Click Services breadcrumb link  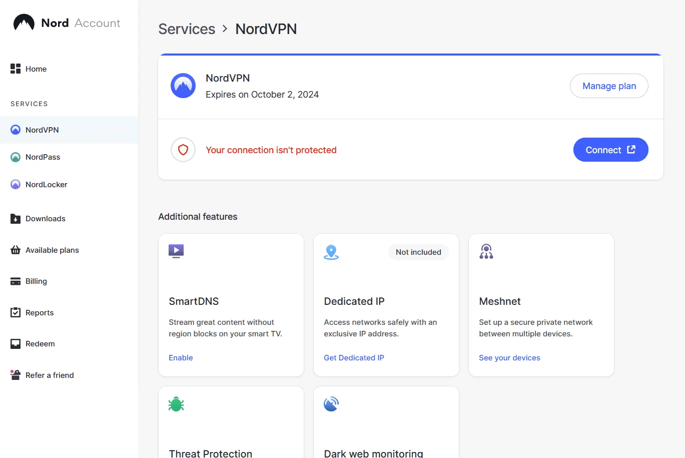coord(187,29)
